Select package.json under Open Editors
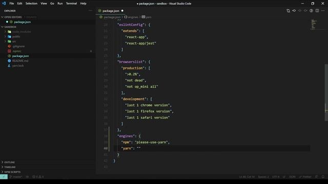This screenshot has height=184, width=328. pos(23,22)
